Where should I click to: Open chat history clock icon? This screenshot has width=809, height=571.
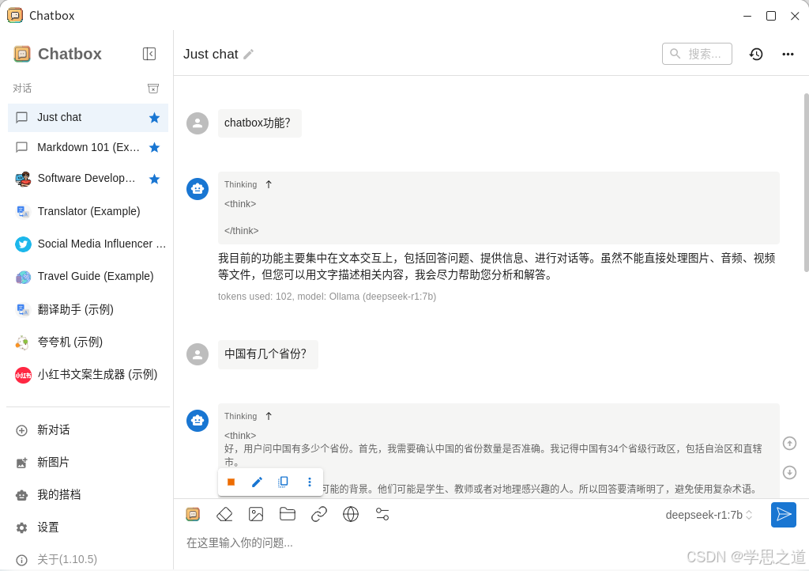click(x=756, y=54)
